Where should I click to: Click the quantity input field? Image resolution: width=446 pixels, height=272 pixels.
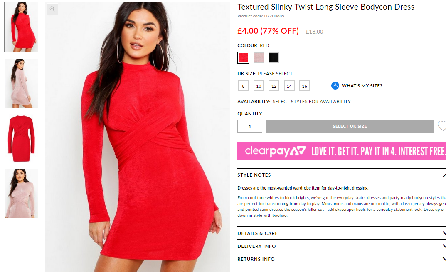tap(250, 126)
